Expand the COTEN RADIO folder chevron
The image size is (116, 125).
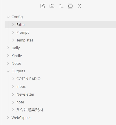point(13,79)
